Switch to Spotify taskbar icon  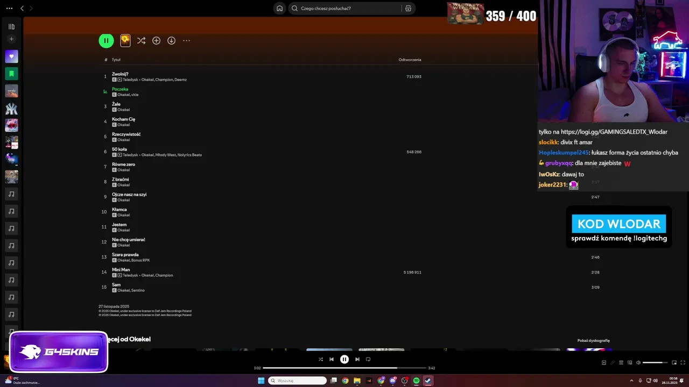[x=416, y=381]
